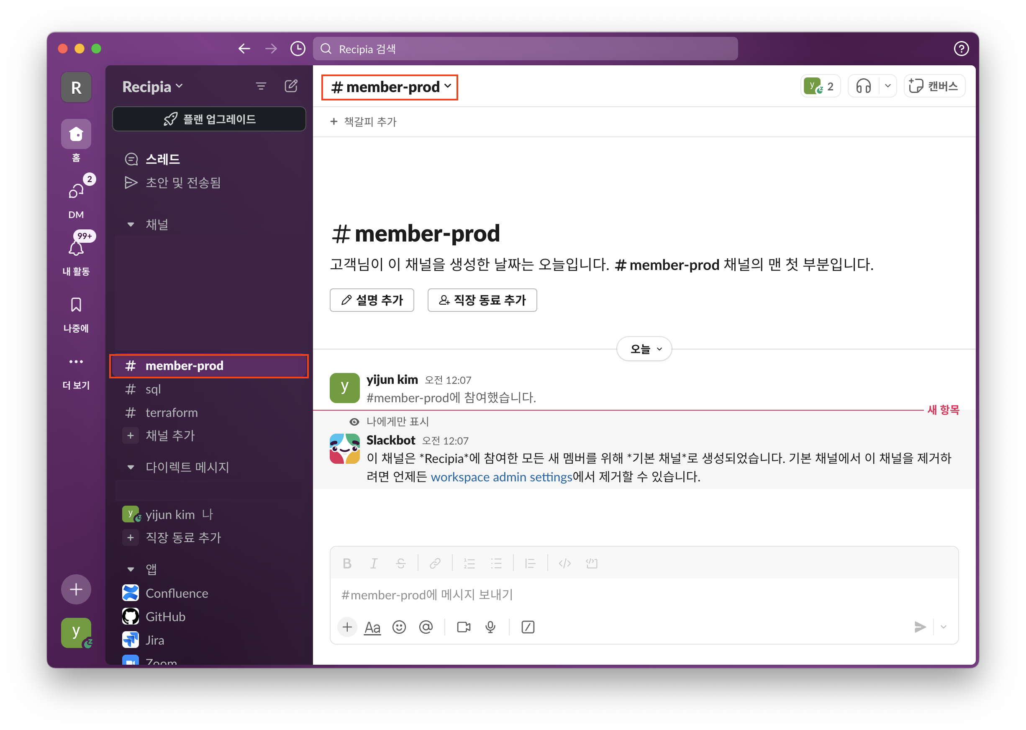The image size is (1026, 730).
Task: Record an audio clip
Action: (x=490, y=627)
